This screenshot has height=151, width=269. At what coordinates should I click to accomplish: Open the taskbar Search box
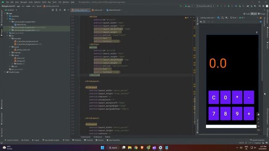(113, 148)
